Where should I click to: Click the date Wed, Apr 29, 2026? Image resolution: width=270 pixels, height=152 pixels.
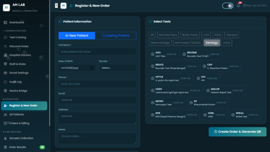[x=255, y=5]
